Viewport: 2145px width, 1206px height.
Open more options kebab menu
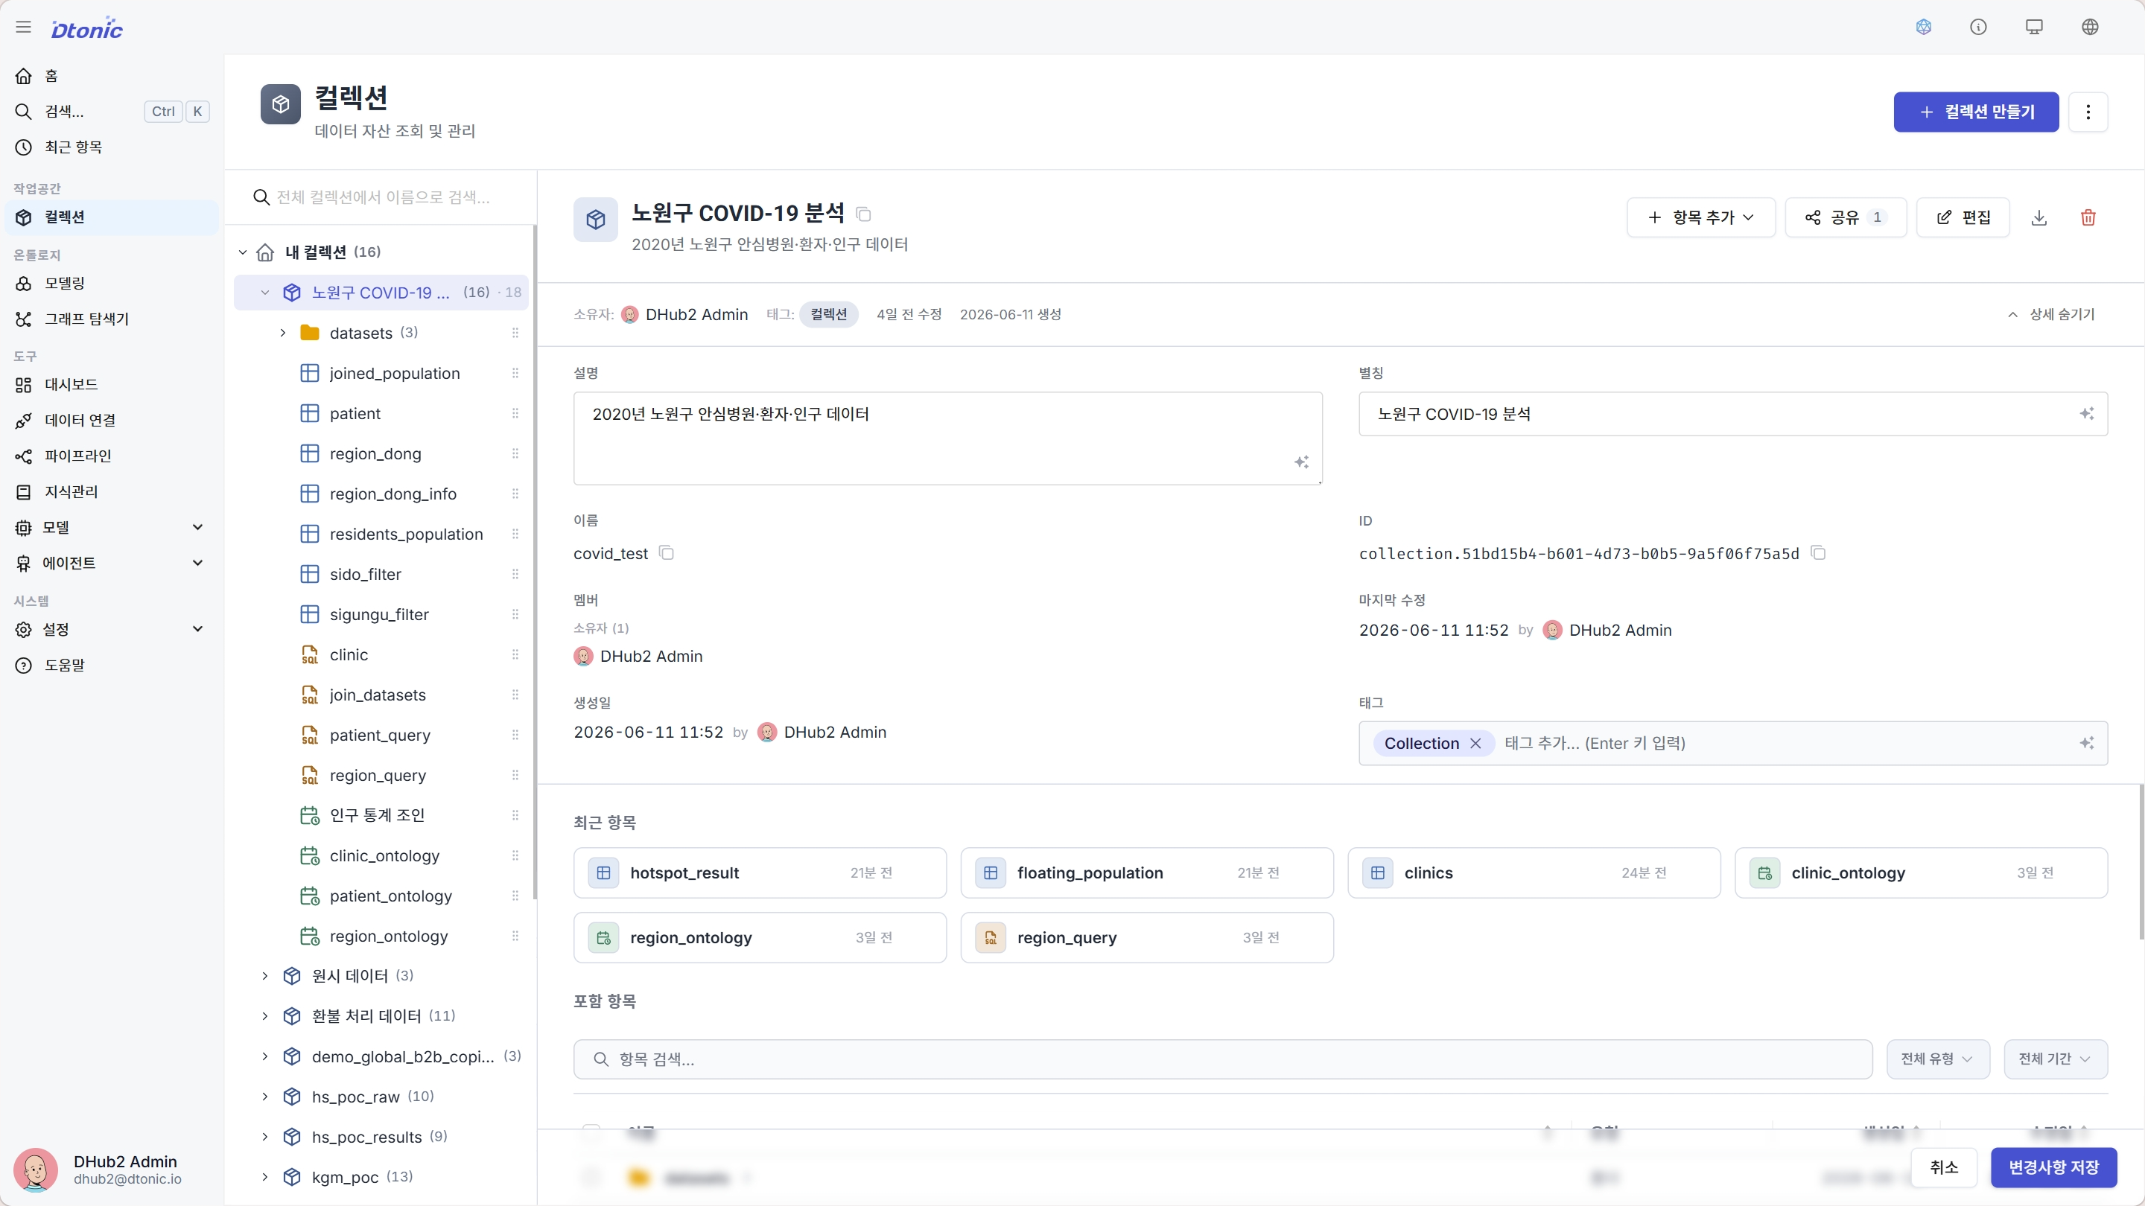coord(2088,112)
